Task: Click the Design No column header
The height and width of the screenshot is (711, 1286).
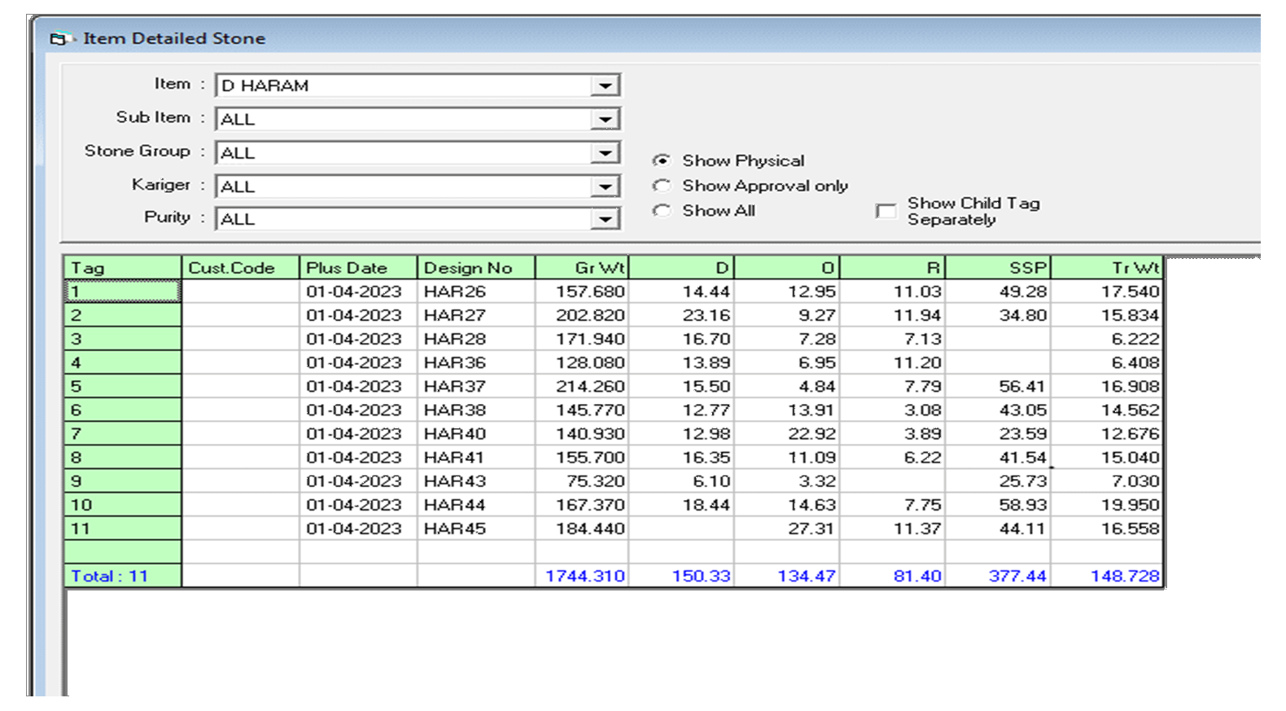Action: [477, 268]
